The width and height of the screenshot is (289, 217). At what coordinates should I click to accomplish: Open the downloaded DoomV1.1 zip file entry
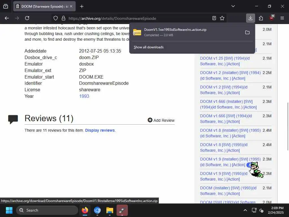[x=186, y=32]
